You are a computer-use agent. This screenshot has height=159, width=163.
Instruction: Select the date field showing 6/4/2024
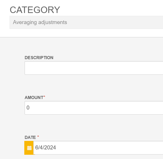[x=98, y=148]
